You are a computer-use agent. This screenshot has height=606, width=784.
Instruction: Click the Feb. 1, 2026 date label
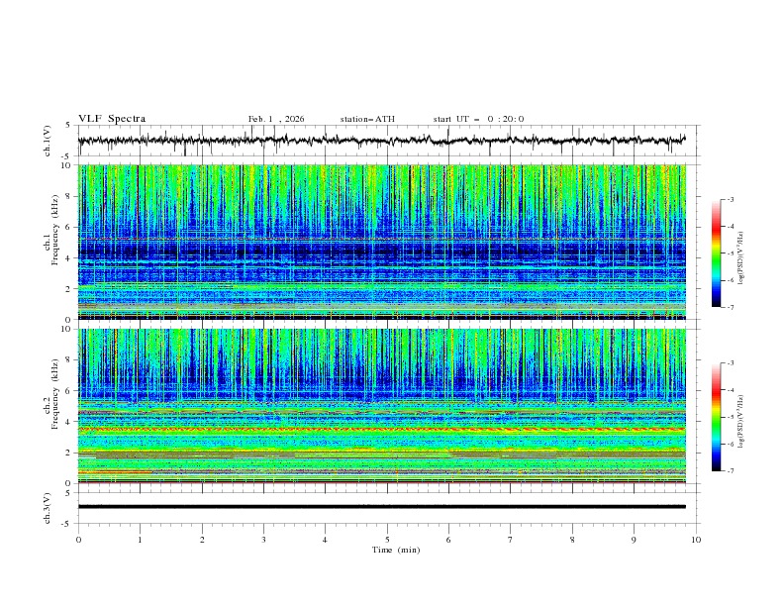[x=276, y=119]
